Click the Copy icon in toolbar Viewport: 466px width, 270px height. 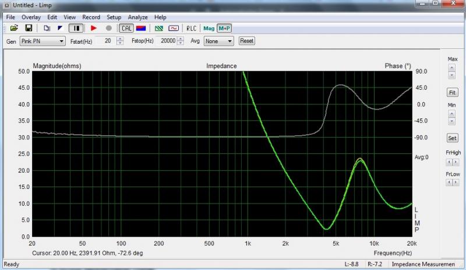pos(47,28)
